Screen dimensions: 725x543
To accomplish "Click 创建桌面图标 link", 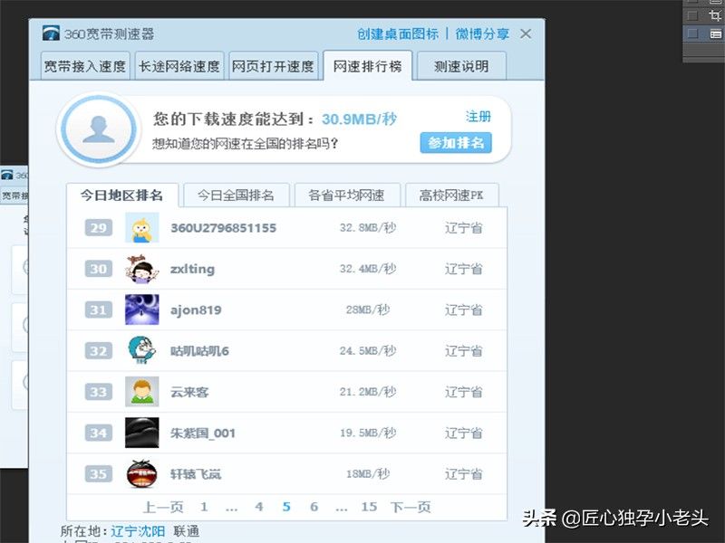I will [398, 33].
